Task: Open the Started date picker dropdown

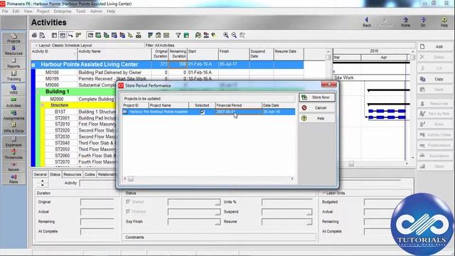Action: pyautogui.click(x=217, y=203)
